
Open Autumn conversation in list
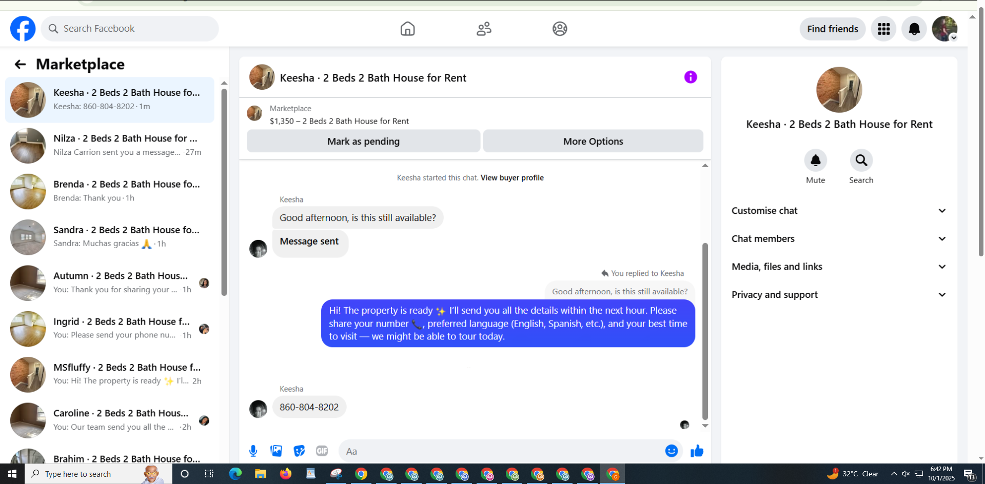pos(110,283)
